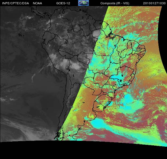Click the NOAA label in the header
The image size is (167, 159).
click(37, 3)
